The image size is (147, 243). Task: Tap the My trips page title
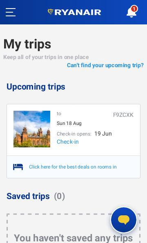coord(27,44)
